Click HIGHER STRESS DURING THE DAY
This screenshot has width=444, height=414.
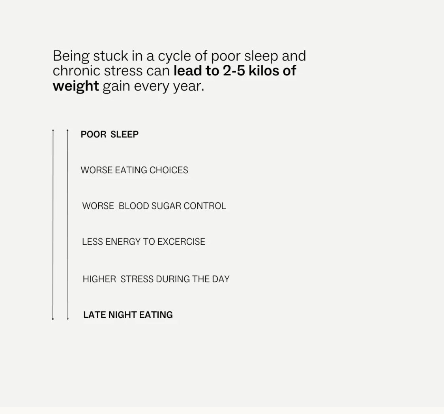(156, 279)
